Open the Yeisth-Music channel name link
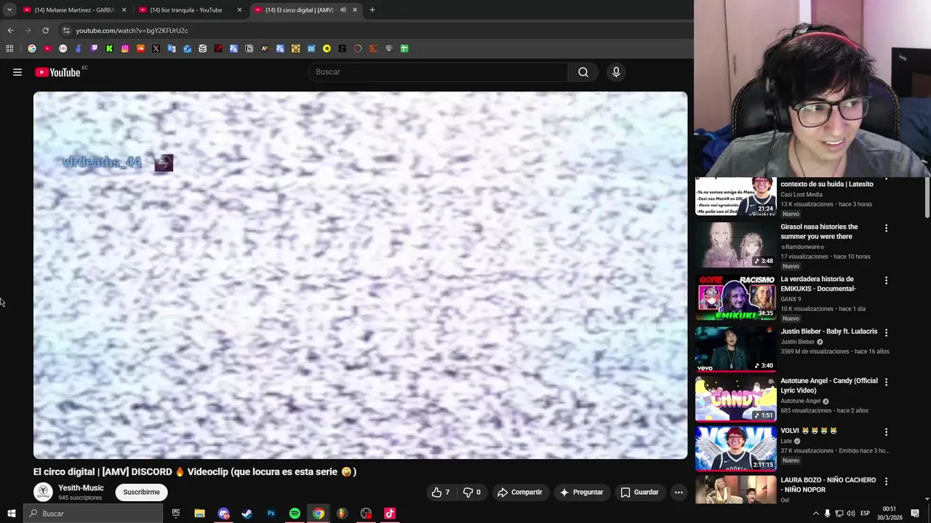Image resolution: width=931 pixels, height=523 pixels. pyautogui.click(x=81, y=488)
